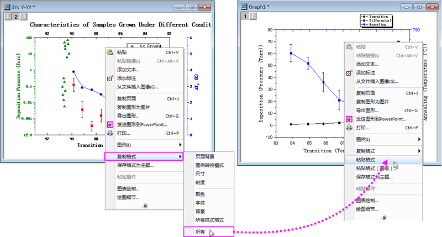Choose 添加文本... in left context menu
This screenshot has width=442, height=237.
pos(128,70)
